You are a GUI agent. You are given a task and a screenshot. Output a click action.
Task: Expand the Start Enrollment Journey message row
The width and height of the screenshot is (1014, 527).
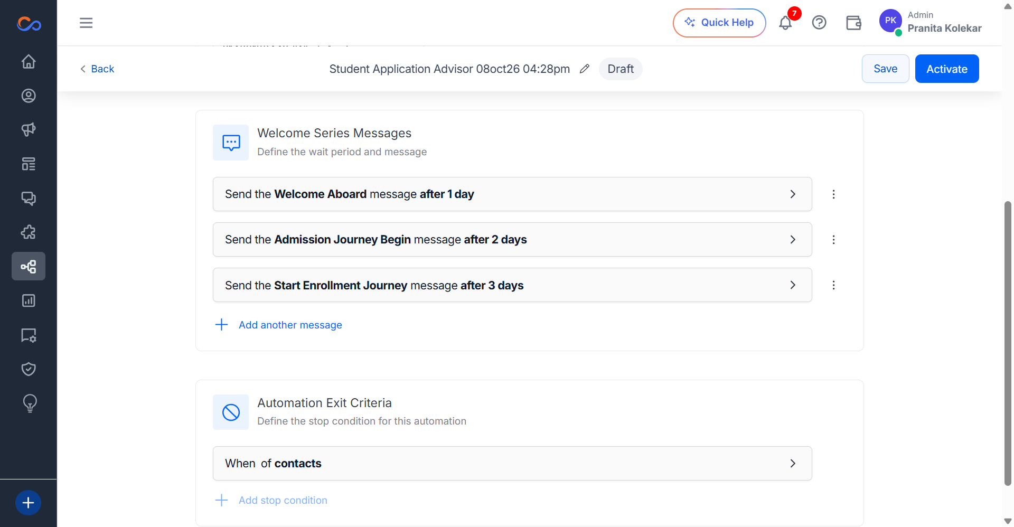[512, 285]
